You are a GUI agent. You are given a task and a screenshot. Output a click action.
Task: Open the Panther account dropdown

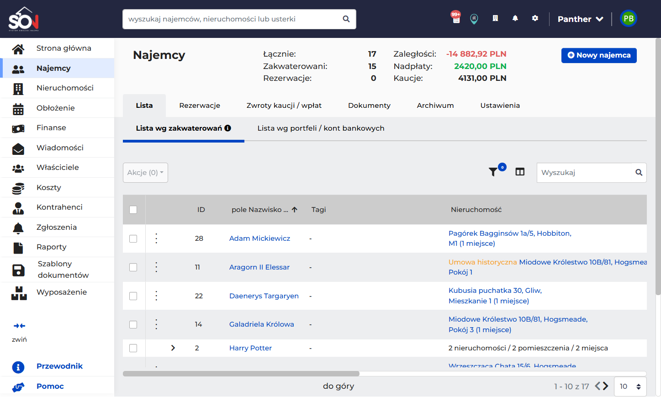pyautogui.click(x=580, y=19)
